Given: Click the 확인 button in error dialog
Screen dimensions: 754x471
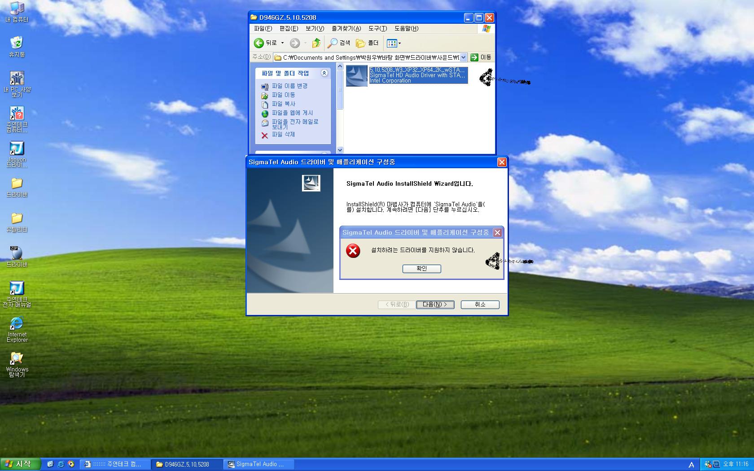Looking at the screenshot, I should [x=421, y=269].
